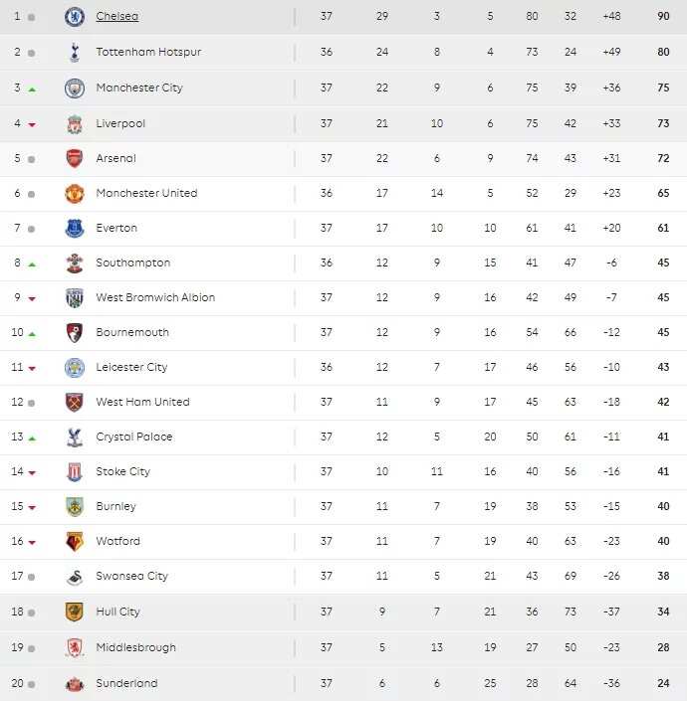Screen dimensions: 687x701
Task: Click Southampton's green position-up arrow
Action: 32,264
